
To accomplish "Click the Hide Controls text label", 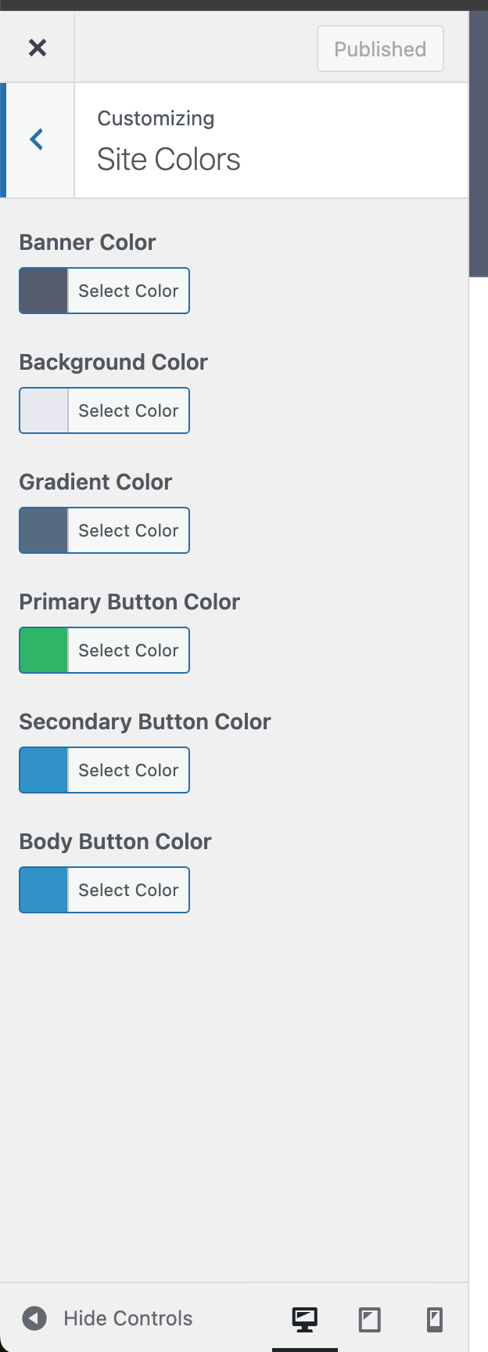I will (x=128, y=1318).
